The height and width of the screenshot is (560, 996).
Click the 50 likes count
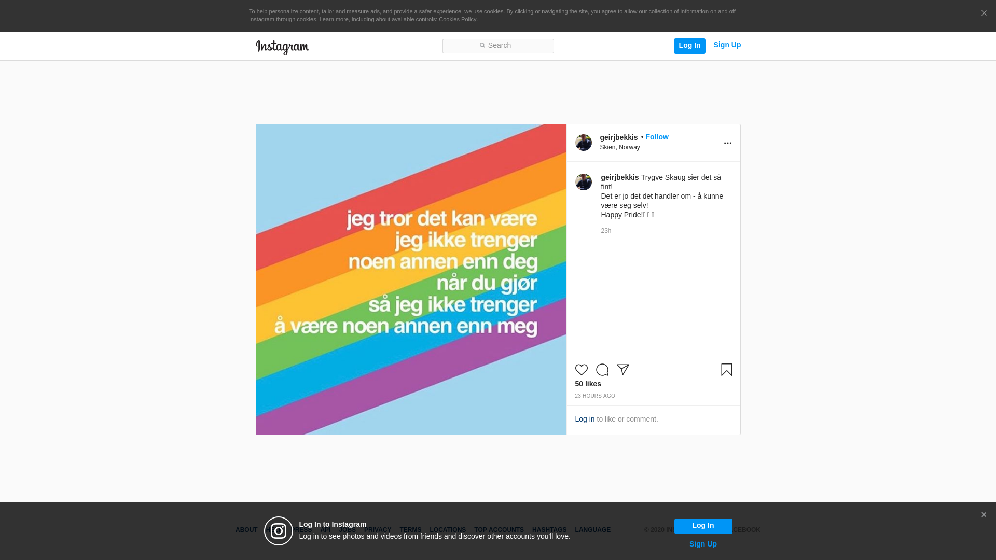(588, 384)
